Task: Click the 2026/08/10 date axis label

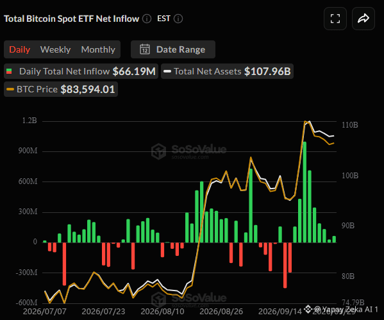Action: coord(162,312)
